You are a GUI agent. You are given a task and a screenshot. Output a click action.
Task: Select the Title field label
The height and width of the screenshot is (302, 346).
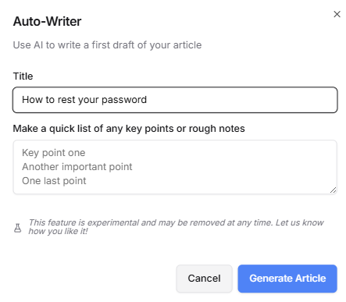[23, 76]
